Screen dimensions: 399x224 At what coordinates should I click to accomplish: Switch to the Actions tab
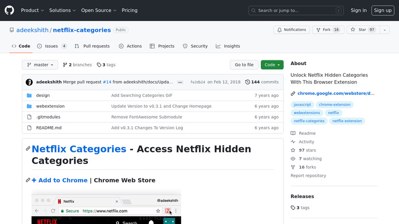[x=130, y=46]
